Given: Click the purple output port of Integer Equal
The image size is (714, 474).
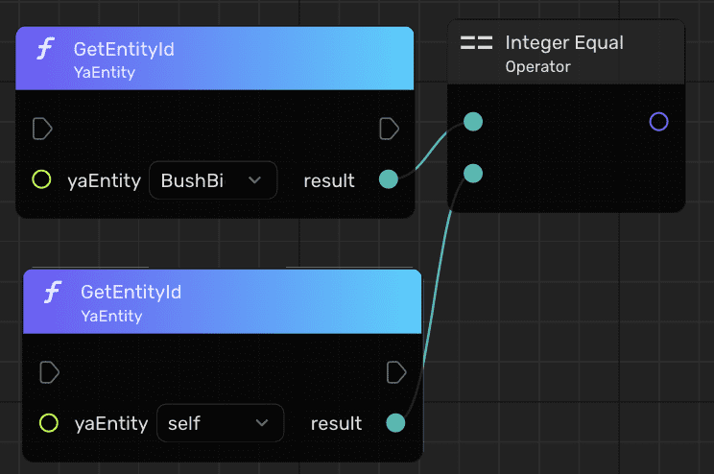Looking at the screenshot, I should pos(658,122).
